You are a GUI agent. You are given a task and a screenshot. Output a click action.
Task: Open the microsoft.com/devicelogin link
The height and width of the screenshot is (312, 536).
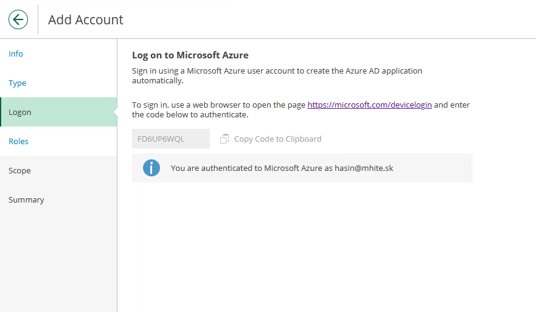coord(369,105)
